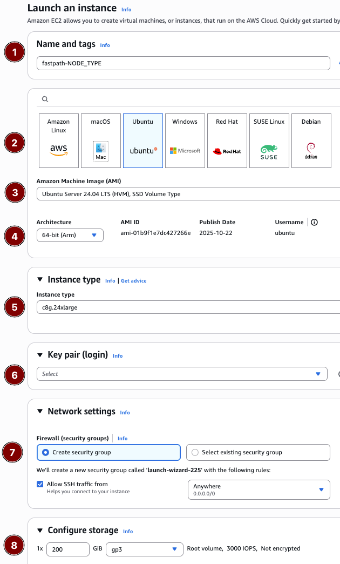Image resolution: width=340 pixels, height=564 pixels.
Task: Select the Ubuntu logo image tile
Action: pos(142,150)
